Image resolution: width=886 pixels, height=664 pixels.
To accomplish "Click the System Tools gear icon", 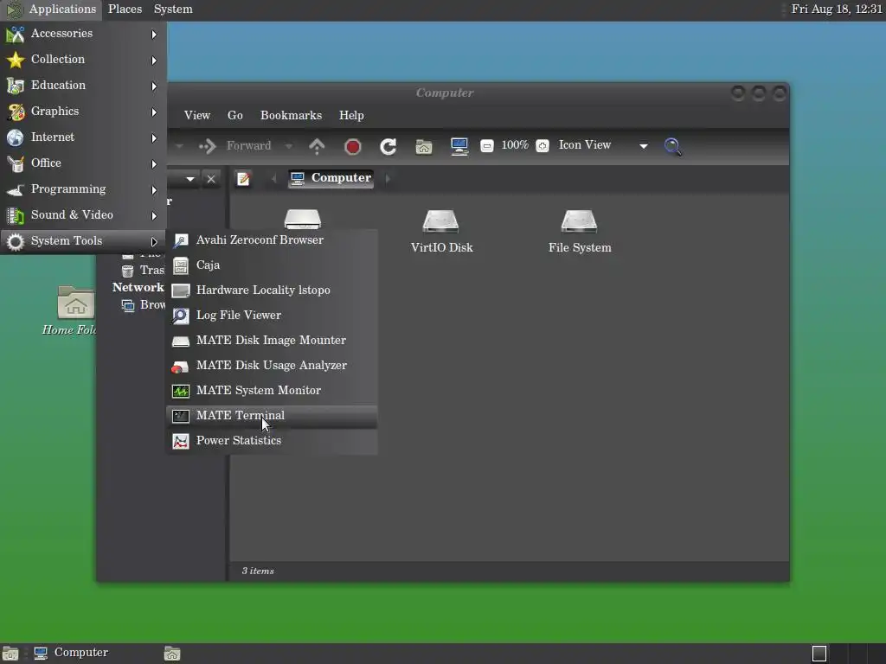I will (x=16, y=242).
